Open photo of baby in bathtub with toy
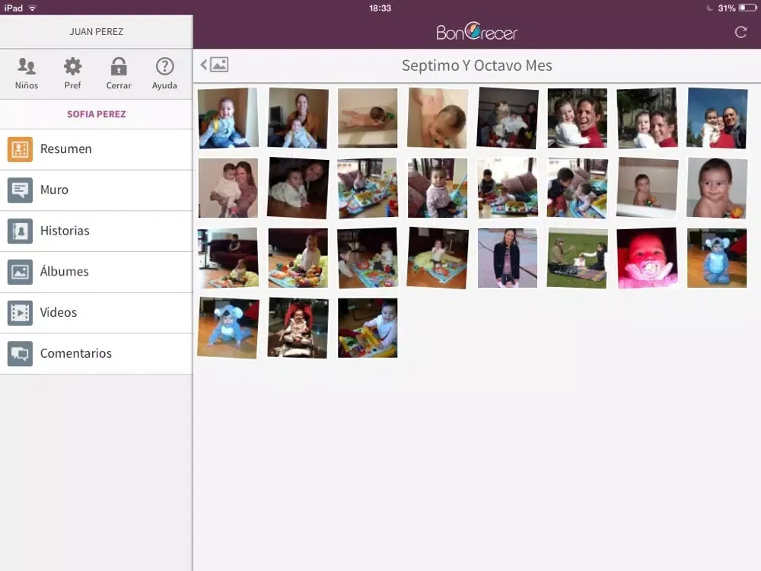Screen dimensions: 761x571 pyautogui.click(x=647, y=188)
